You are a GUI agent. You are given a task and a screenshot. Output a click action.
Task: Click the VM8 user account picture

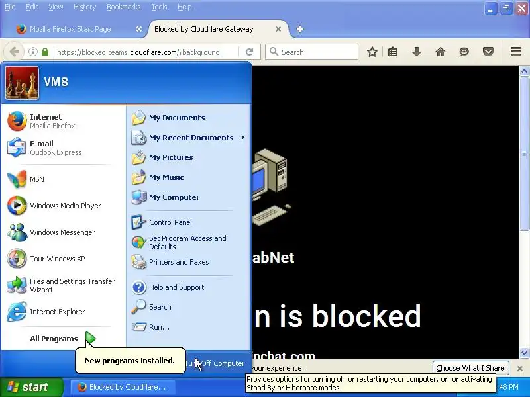click(x=22, y=82)
